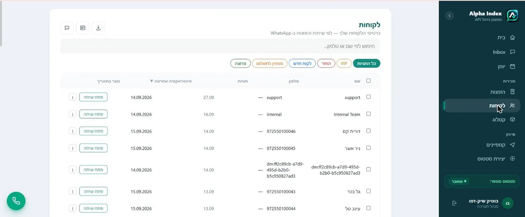The width and height of the screenshot is (525, 217).
Task: Filter by the לקוח חדש tag
Action: [x=303, y=63]
